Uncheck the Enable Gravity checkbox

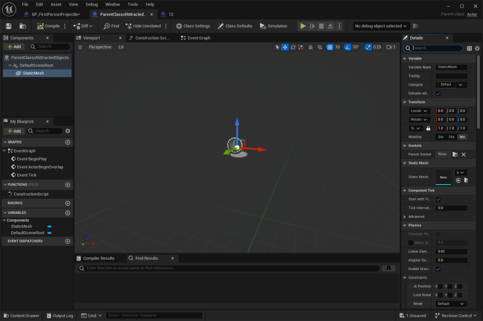tap(438, 269)
